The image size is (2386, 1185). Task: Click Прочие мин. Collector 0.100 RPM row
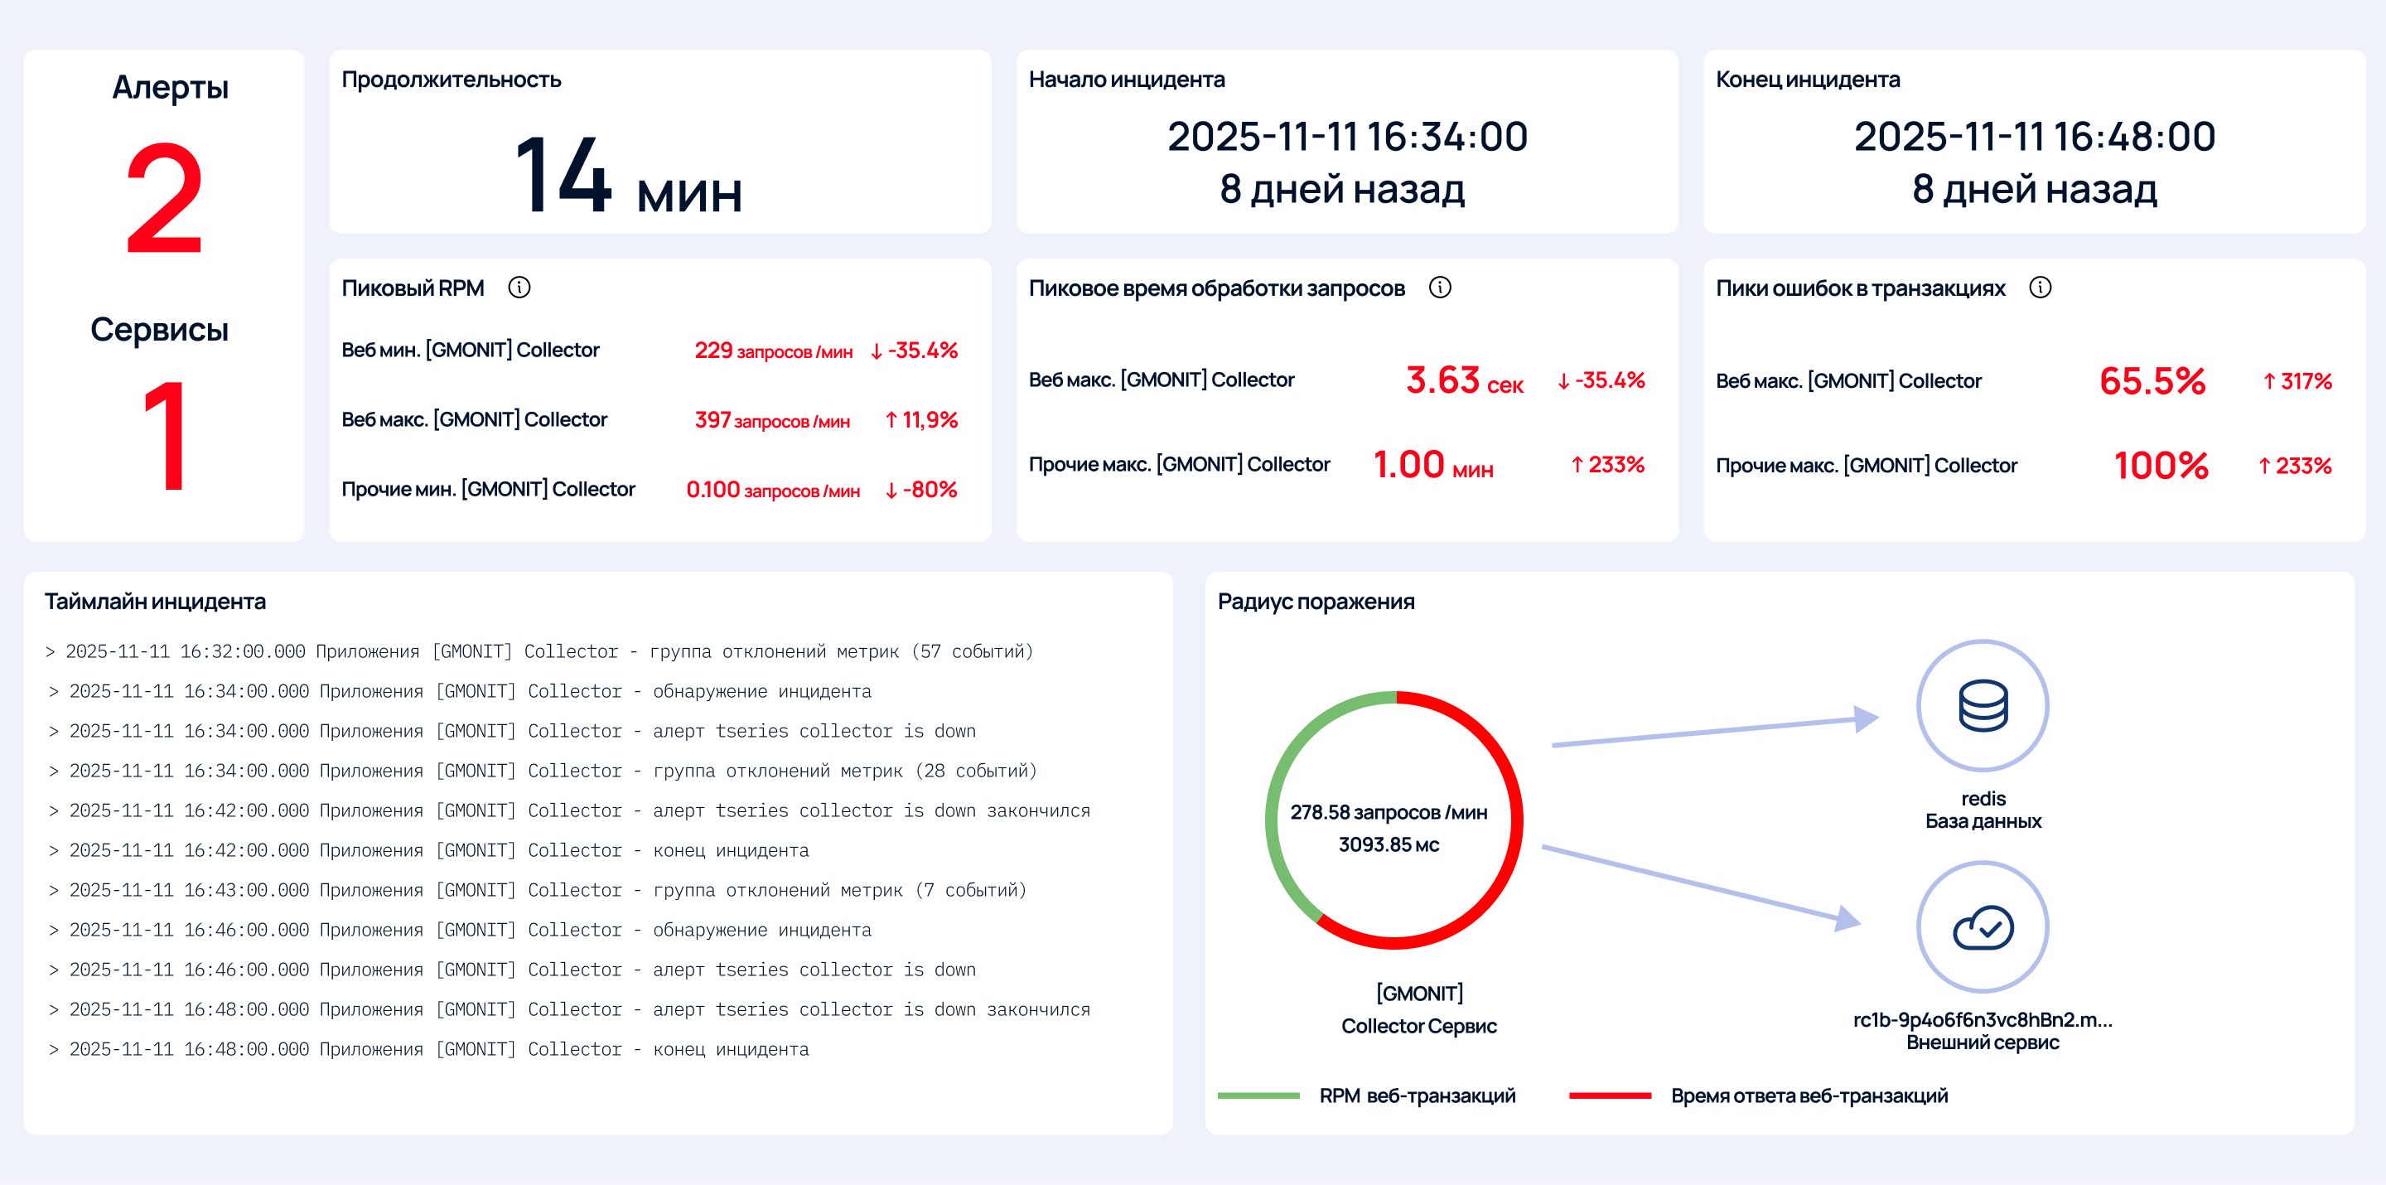click(x=649, y=489)
